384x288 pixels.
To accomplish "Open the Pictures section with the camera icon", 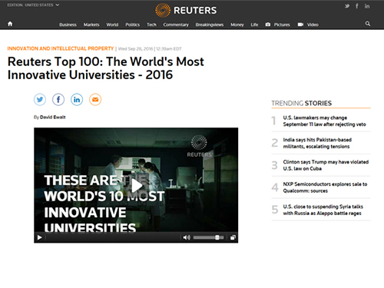I will tap(278, 25).
